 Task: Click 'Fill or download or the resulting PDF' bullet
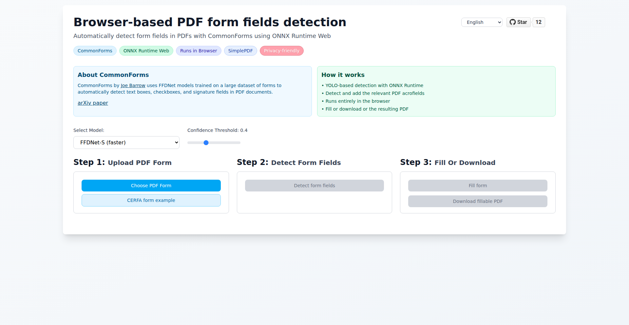(365, 109)
